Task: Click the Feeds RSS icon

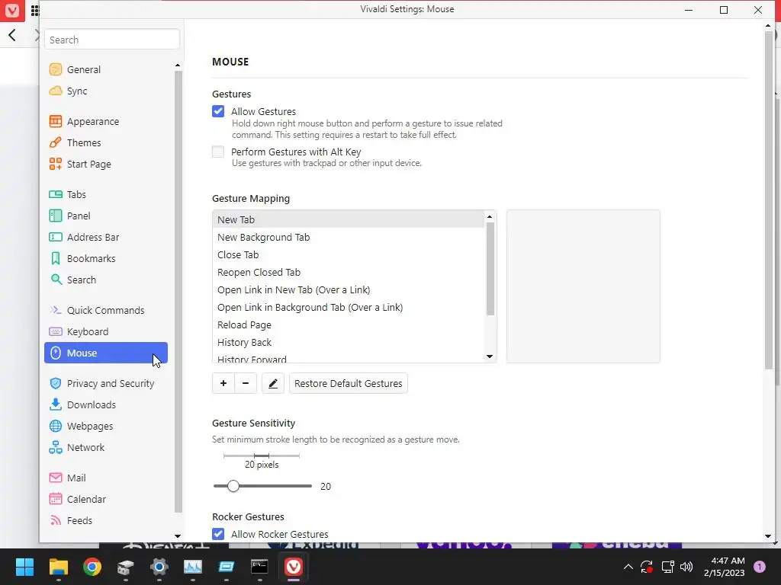Action: (x=55, y=521)
